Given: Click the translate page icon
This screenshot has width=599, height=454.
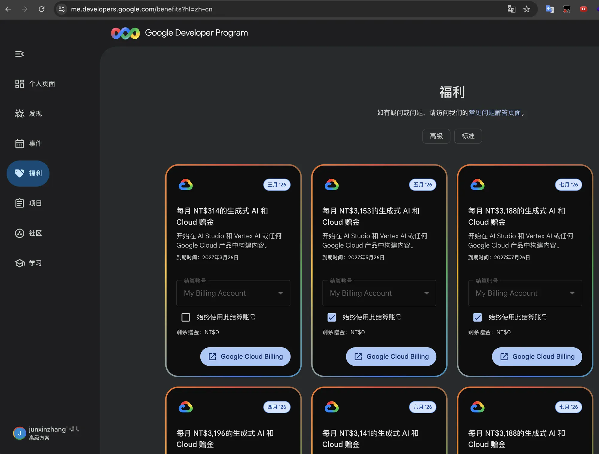Looking at the screenshot, I should click(512, 9).
